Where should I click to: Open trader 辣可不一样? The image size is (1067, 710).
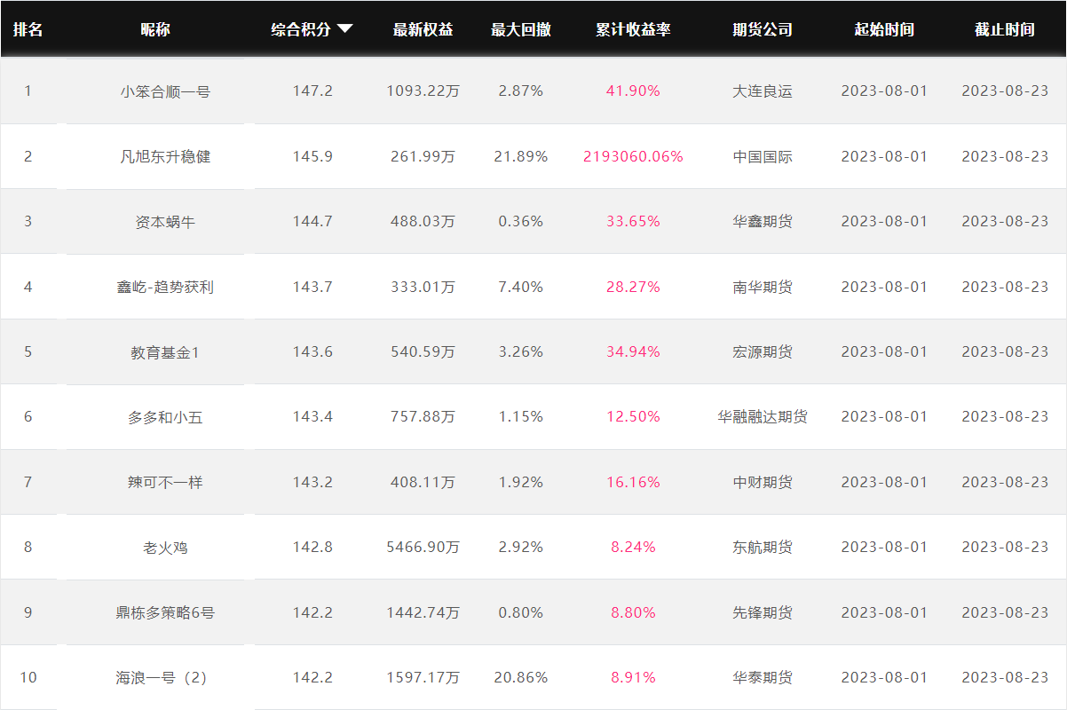click(165, 482)
